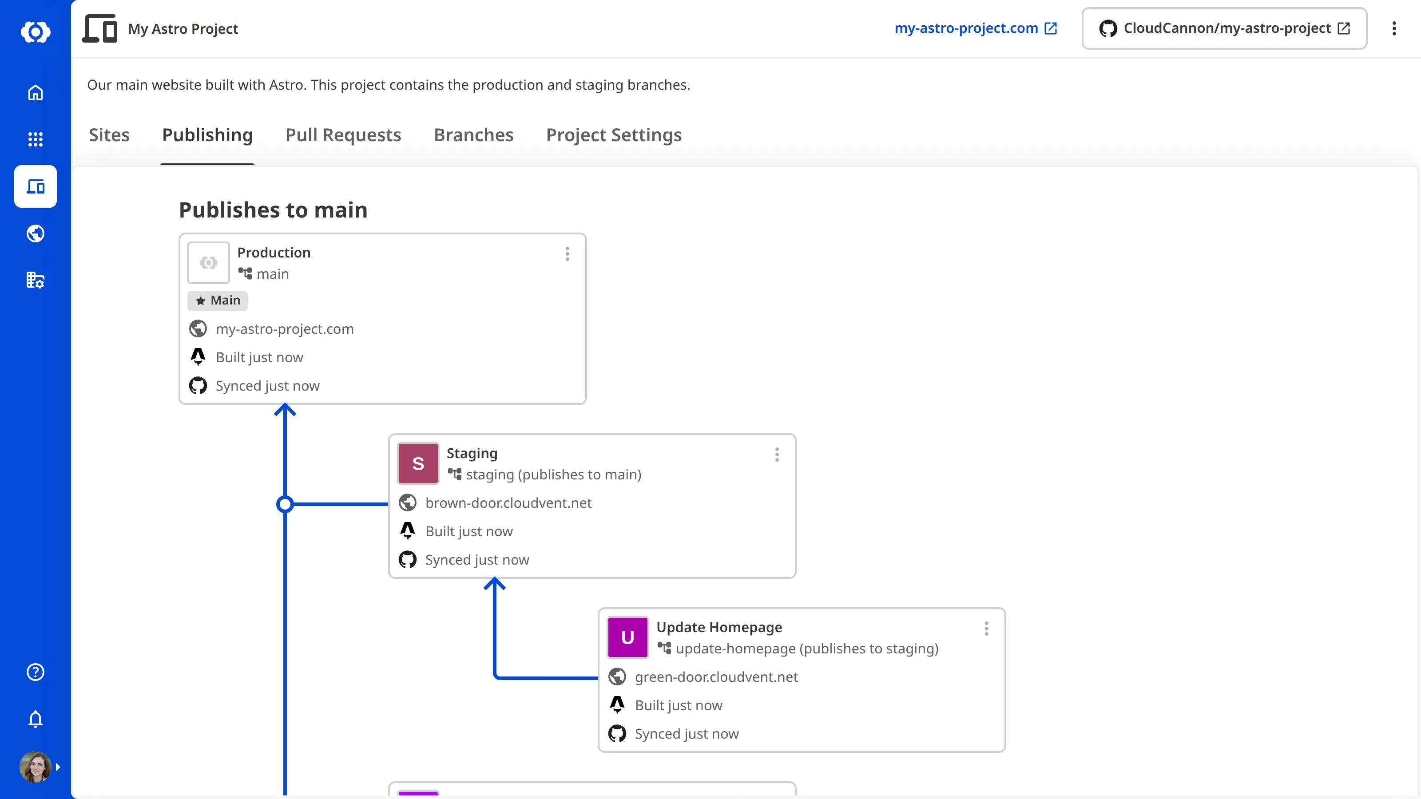This screenshot has height=799, width=1421.
Task: Click the globe icon beside brown-door.cloudvent.net
Action: tap(408, 502)
